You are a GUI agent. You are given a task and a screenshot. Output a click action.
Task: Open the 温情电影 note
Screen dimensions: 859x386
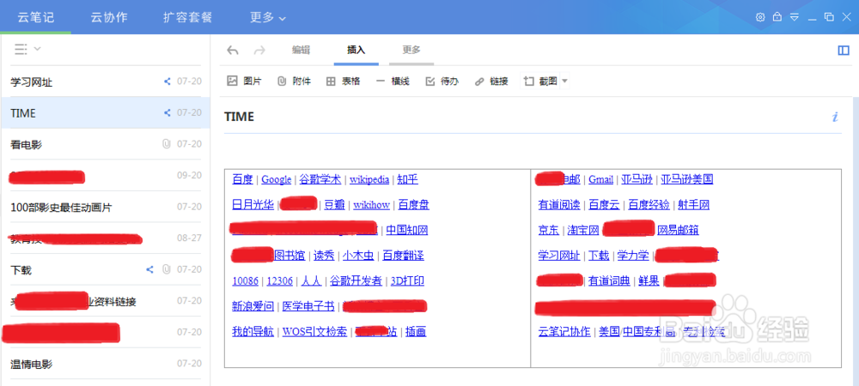(105, 364)
